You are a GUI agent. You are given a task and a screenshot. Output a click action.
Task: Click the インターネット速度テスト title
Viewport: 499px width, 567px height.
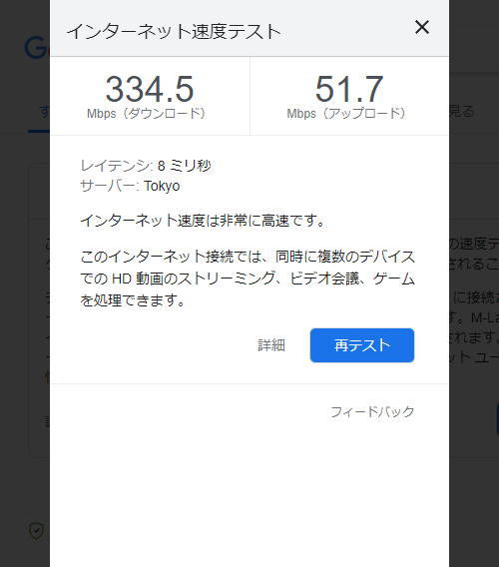(x=174, y=31)
